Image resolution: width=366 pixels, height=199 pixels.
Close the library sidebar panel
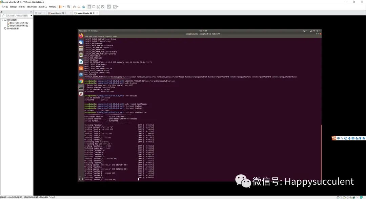coord(31,12)
